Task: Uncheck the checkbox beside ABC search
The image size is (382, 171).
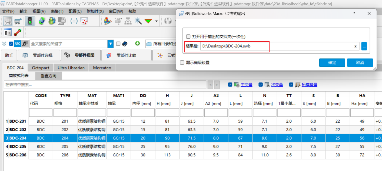Action: [11, 44]
